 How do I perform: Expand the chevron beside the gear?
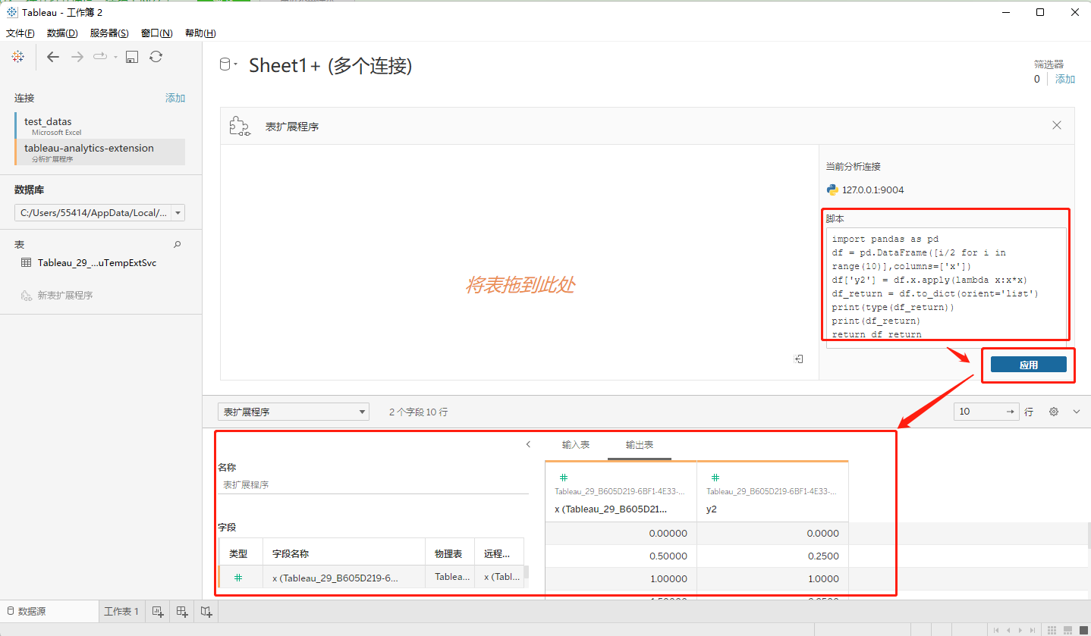1077,412
